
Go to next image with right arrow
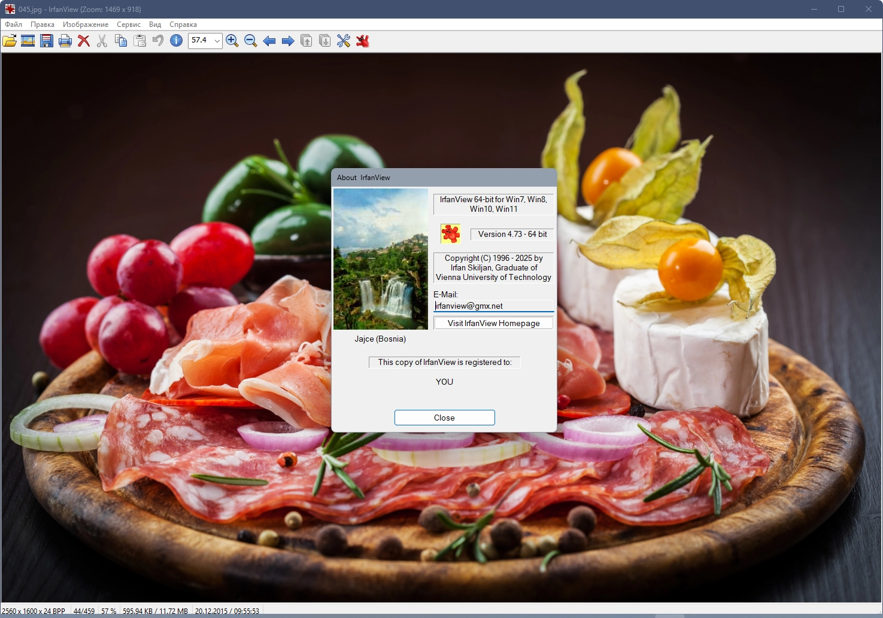[288, 41]
